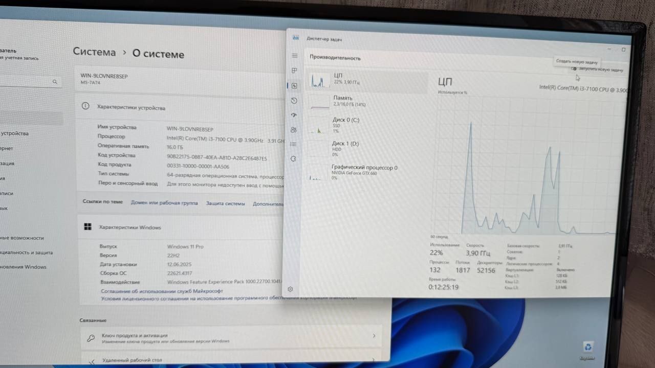This screenshot has width=655, height=368.
Task: Open the Защита системы link
Action: pyautogui.click(x=226, y=203)
